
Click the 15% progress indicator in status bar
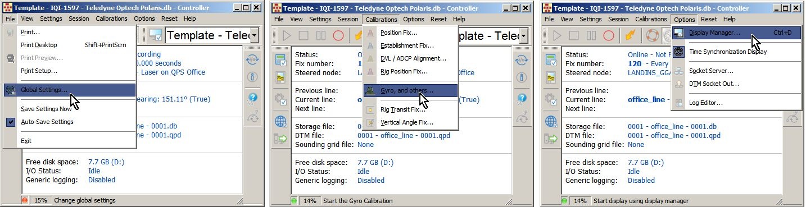tap(41, 200)
